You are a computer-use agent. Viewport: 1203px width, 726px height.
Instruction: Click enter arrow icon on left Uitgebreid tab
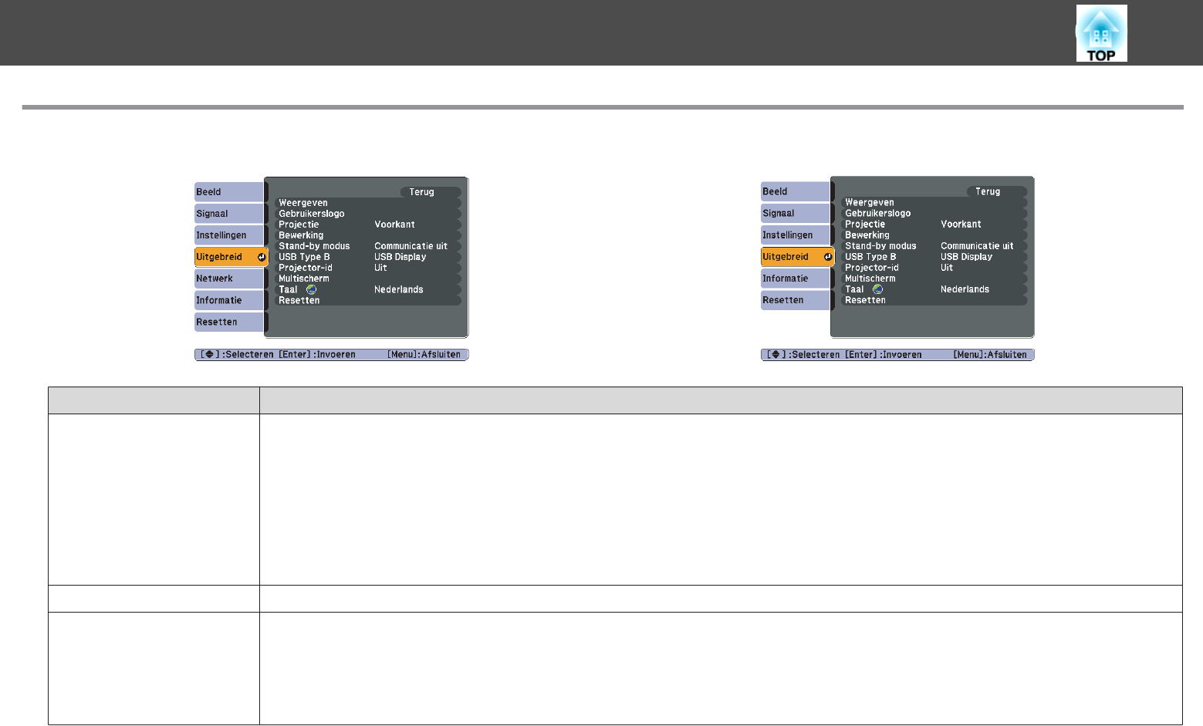pos(262,257)
